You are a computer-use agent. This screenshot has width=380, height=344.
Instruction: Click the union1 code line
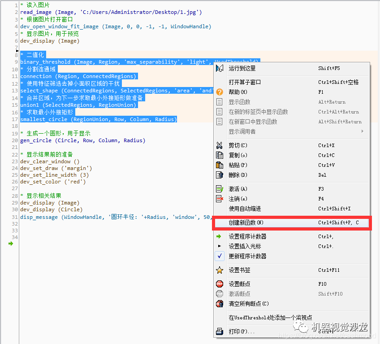tap(79, 105)
